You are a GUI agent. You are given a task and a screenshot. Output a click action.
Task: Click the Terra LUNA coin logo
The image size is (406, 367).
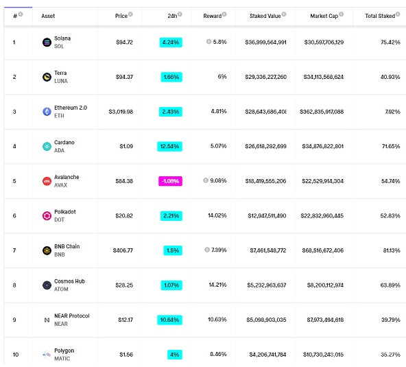point(47,77)
